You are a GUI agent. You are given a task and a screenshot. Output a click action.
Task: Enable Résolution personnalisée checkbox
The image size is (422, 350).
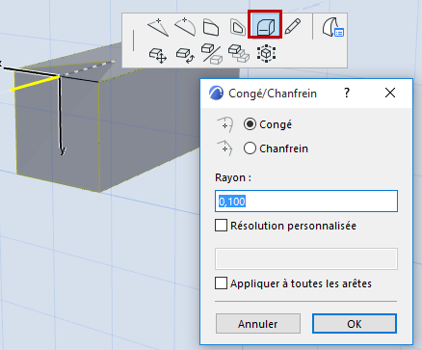(x=221, y=226)
